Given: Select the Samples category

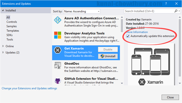Looking at the screenshot, I should point(12,26).
